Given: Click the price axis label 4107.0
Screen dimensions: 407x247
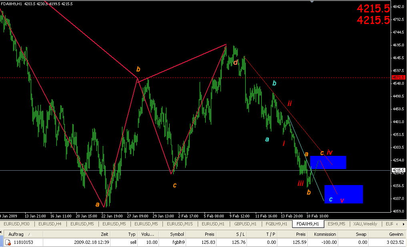Looking at the screenshot, I should [x=399, y=198].
